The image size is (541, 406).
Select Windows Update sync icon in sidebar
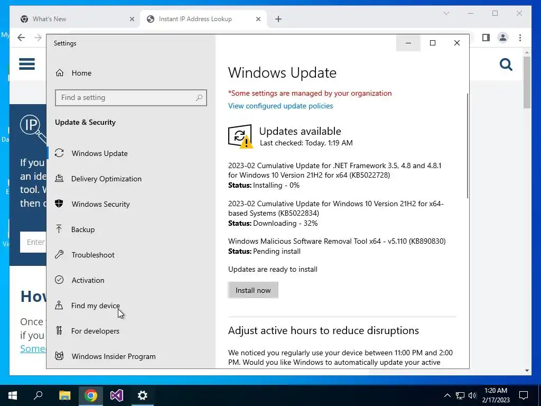[x=59, y=153]
